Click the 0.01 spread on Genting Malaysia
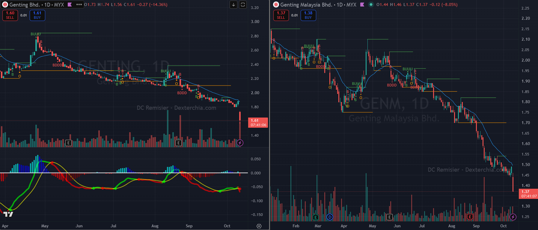 295,15
